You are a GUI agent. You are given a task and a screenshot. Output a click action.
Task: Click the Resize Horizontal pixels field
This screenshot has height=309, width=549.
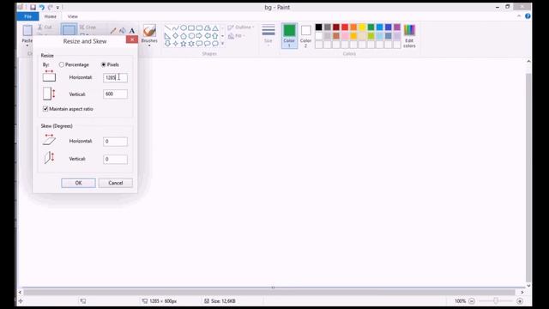(115, 77)
